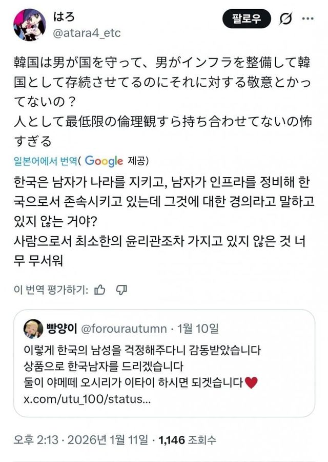Rate the translation with thumbs up

pos(100,290)
